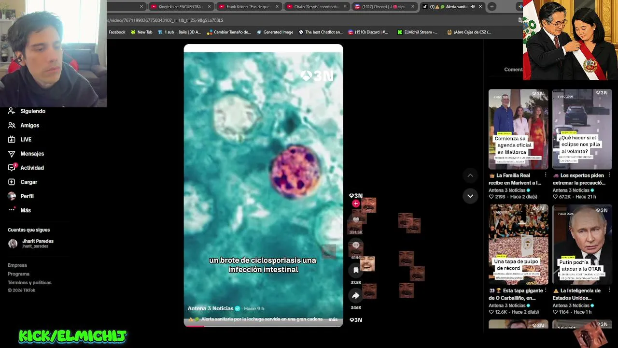618x348 pixels.
Task: Open Mensajes in the sidebar
Action: 32,154
